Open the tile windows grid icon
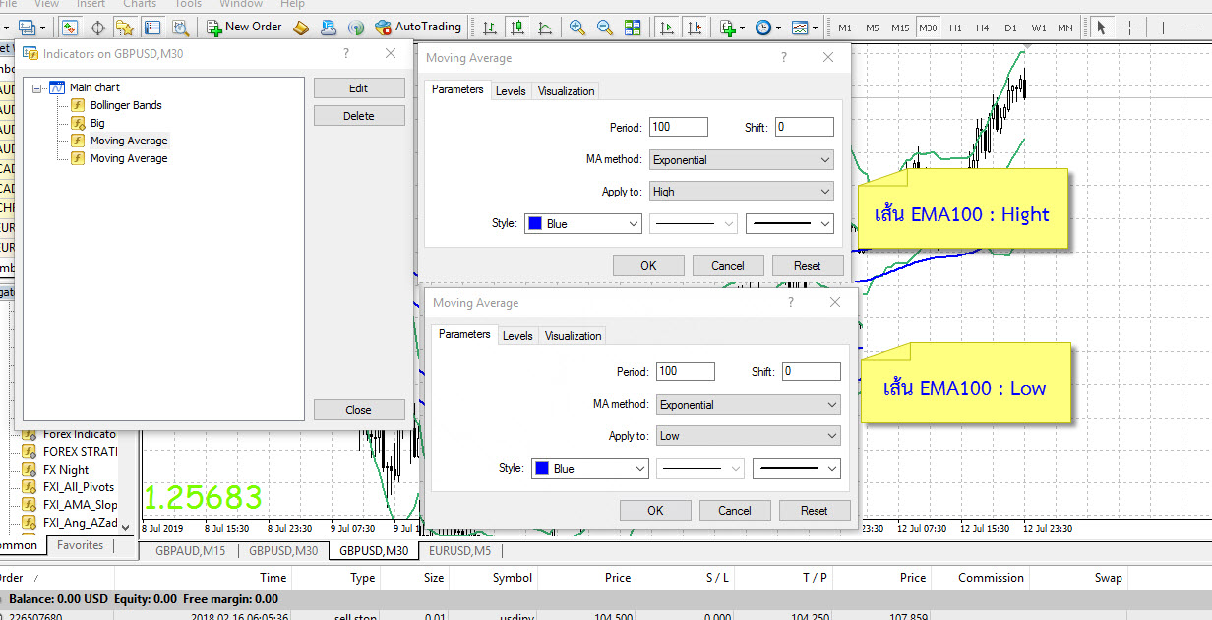Screen dimensions: 1212x620 (633, 28)
